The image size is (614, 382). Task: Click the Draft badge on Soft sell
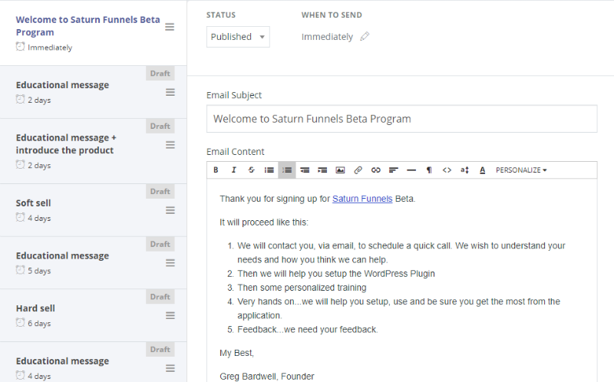(160, 192)
